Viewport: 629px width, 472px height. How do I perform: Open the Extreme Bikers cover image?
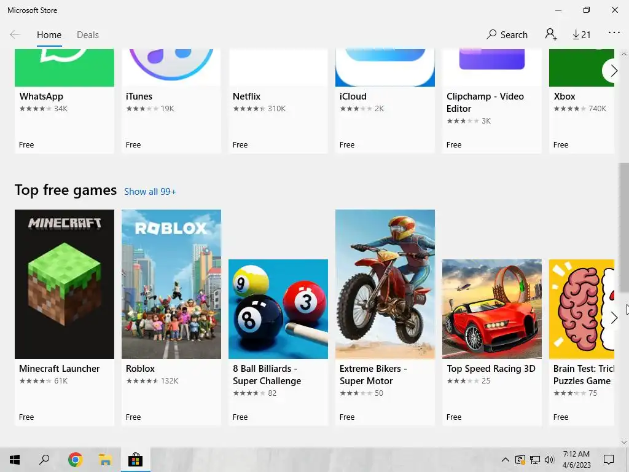(385, 284)
